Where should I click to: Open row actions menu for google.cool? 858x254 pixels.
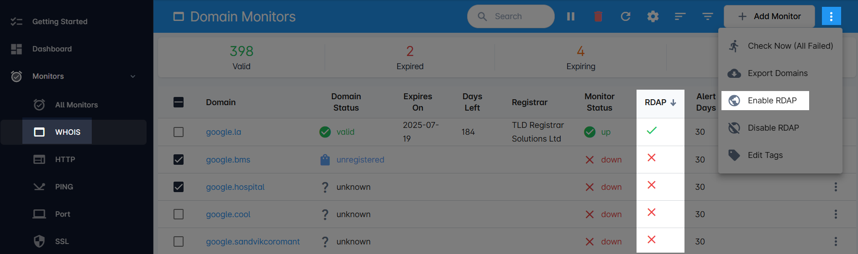pyautogui.click(x=836, y=214)
